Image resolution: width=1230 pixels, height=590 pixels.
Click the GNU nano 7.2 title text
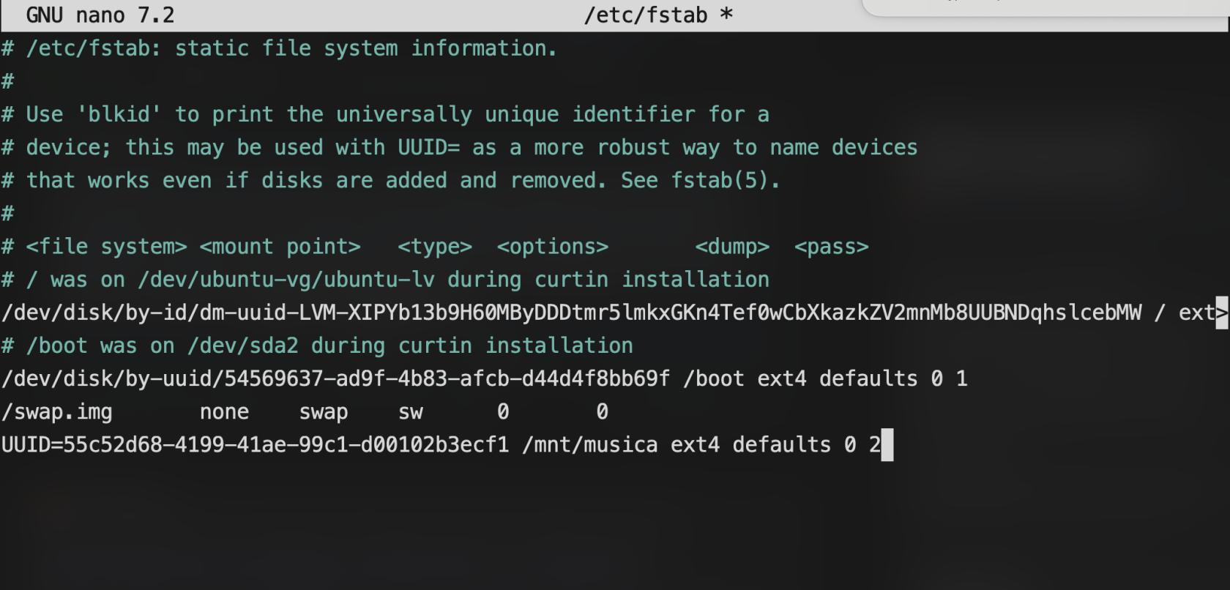pos(100,15)
